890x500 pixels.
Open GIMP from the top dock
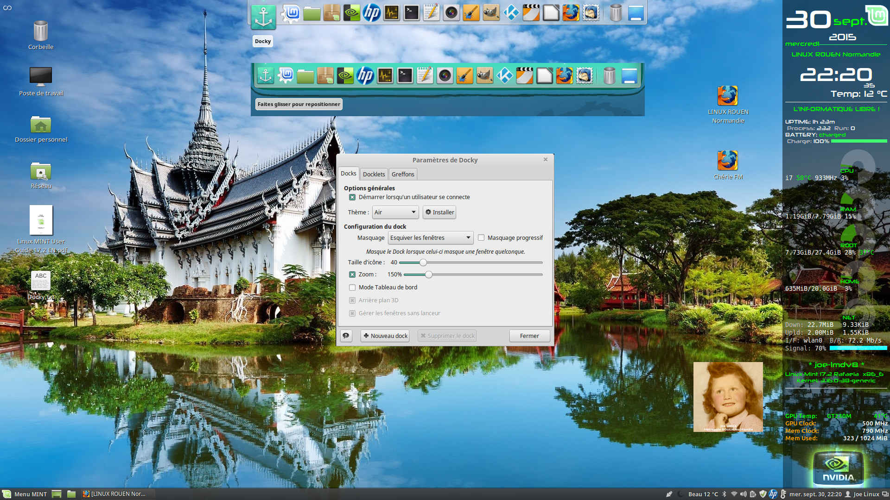(491, 13)
